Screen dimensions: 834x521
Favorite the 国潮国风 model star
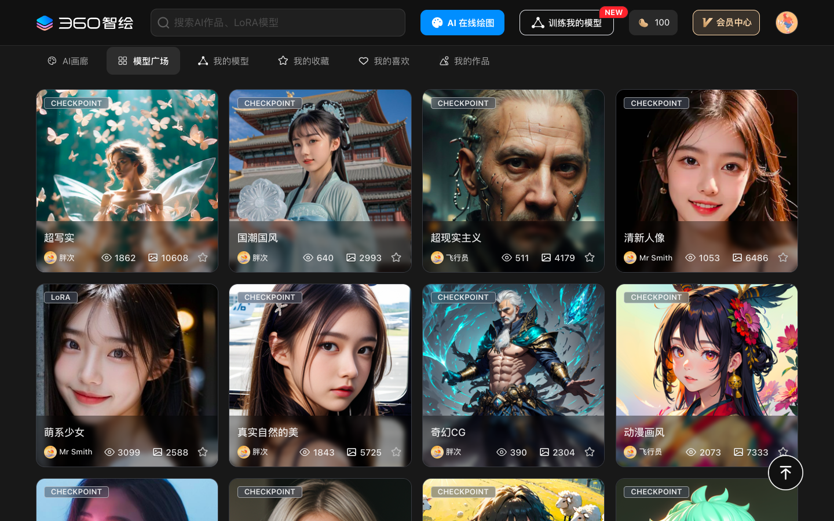[396, 257]
